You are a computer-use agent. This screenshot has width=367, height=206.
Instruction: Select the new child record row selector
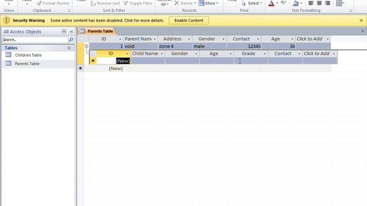coord(93,61)
